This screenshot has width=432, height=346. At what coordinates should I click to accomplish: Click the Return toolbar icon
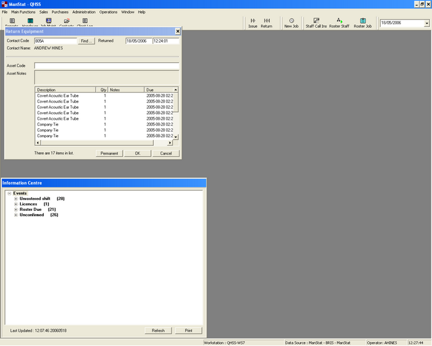tap(267, 23)
